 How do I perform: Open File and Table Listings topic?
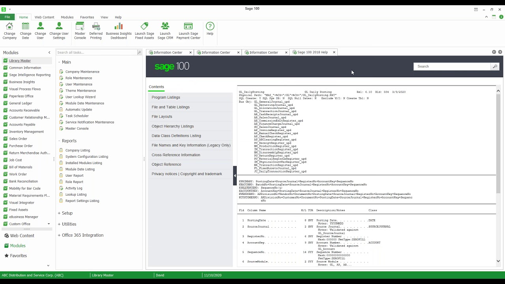click(170, 107)
